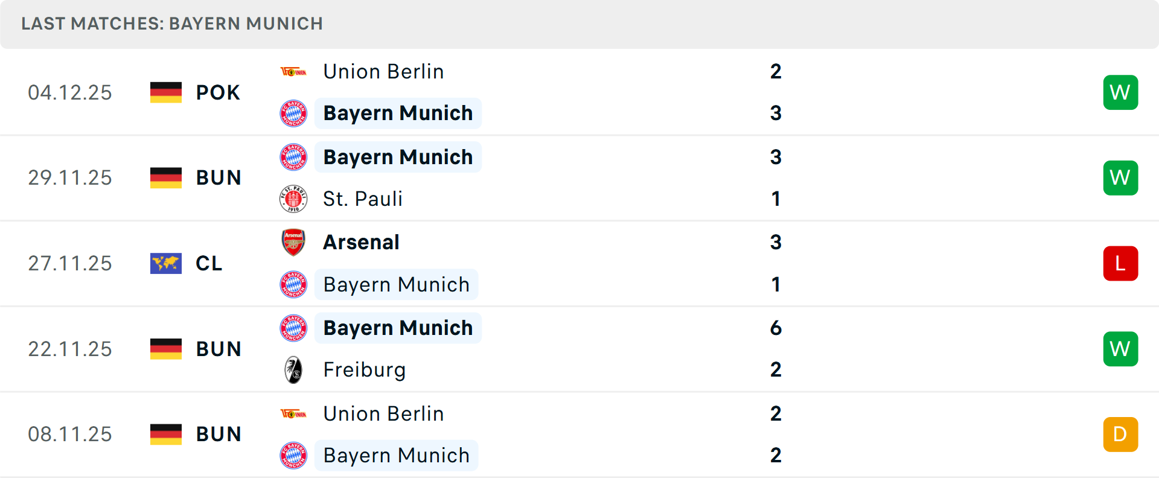Click the Freiburg club crest
This screenshot has width=1159, height=478.
293,370
